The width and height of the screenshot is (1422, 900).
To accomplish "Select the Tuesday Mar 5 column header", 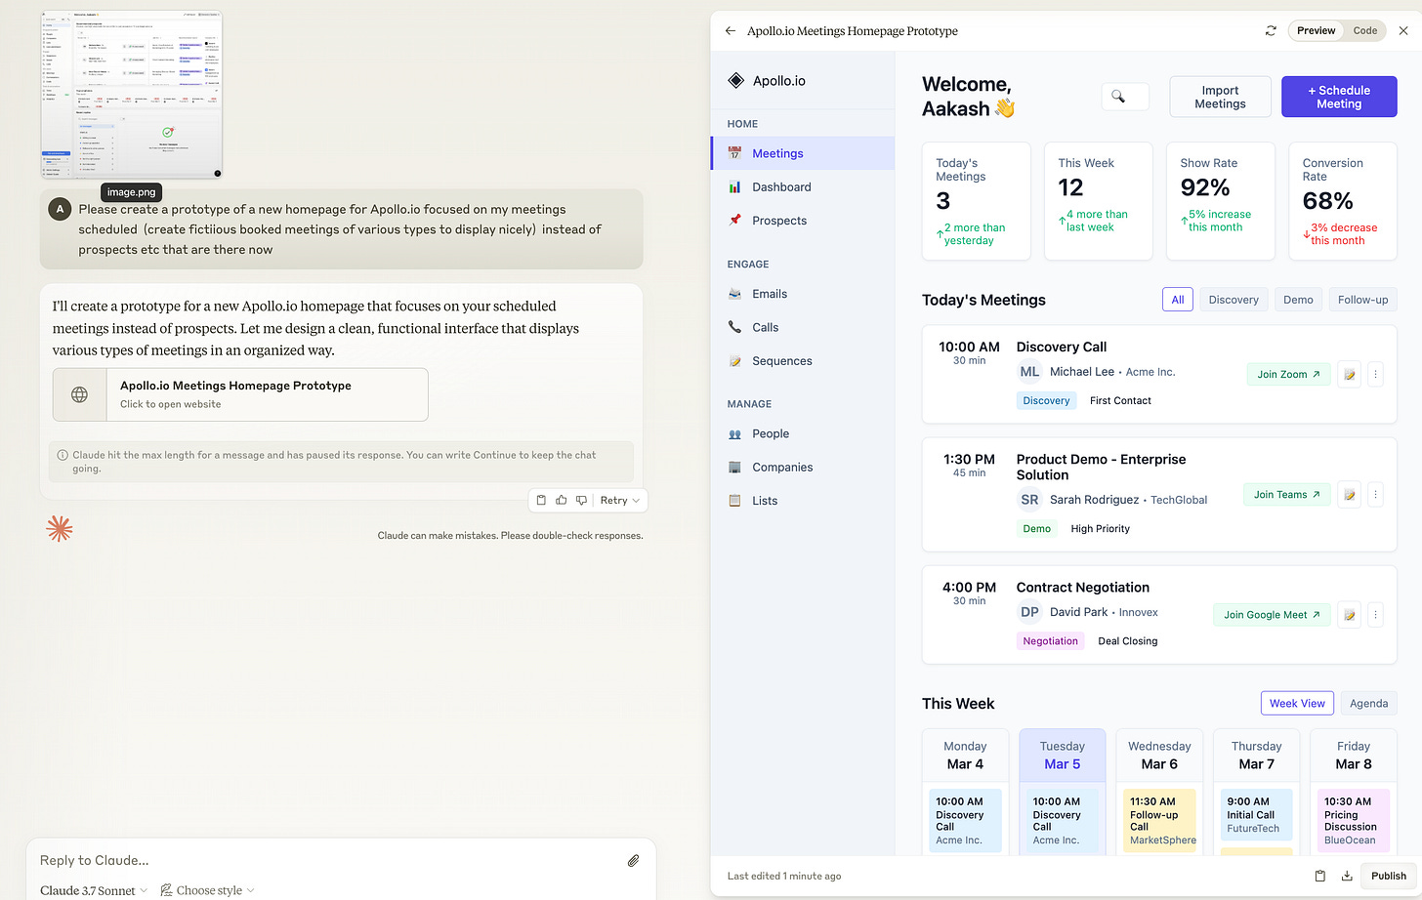I will 1062,756.
